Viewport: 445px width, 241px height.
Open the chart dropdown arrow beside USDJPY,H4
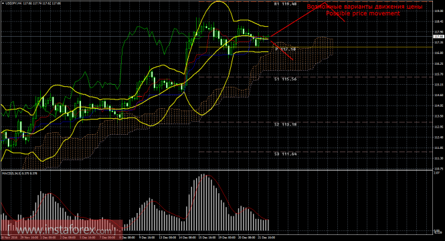tap(3, 3)
